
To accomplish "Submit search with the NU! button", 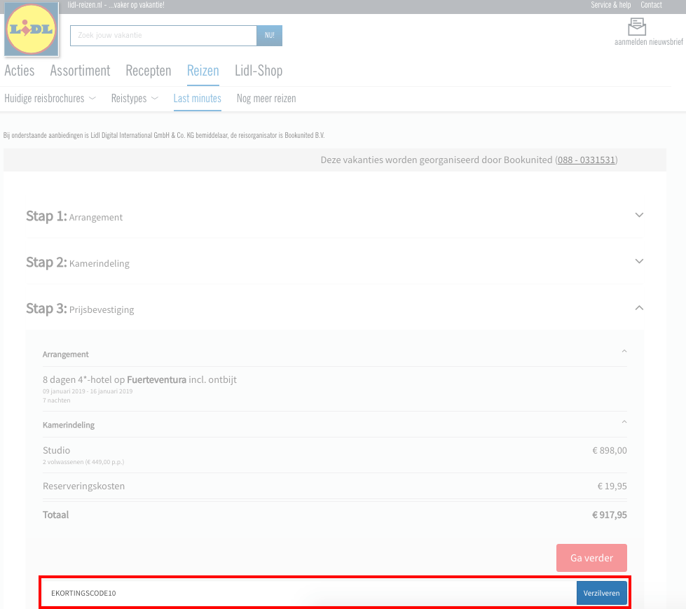I will 270,36.
